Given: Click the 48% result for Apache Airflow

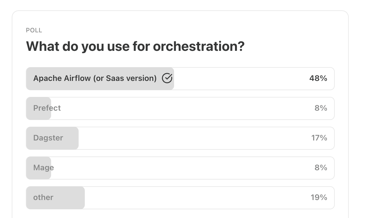Looking at the screenshot, I should click(x=318, y=78).
